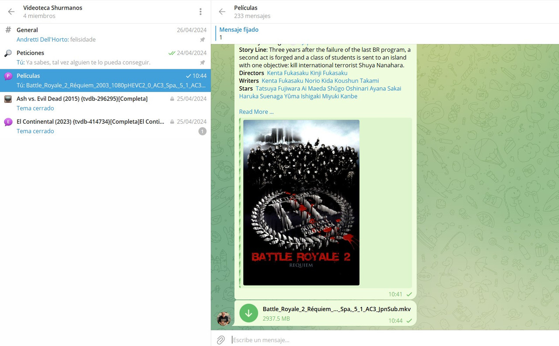Open the Ash vs. Evil Dead TV icon

pyautogui.click(x=8, y=99)
